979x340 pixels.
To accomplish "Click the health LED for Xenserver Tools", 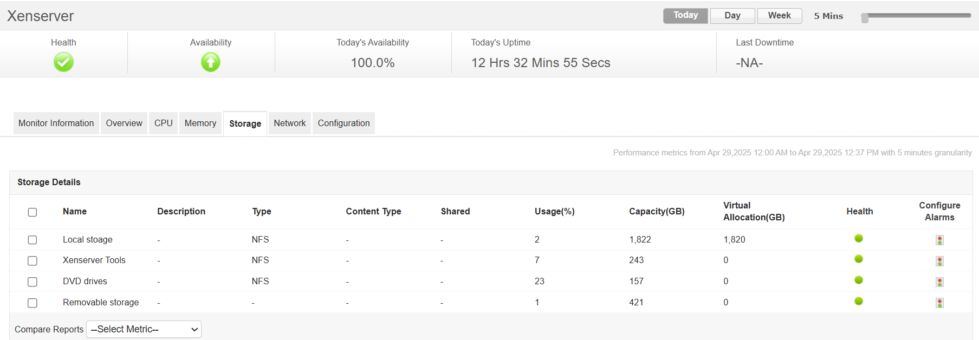I will (x=858, y=259).
